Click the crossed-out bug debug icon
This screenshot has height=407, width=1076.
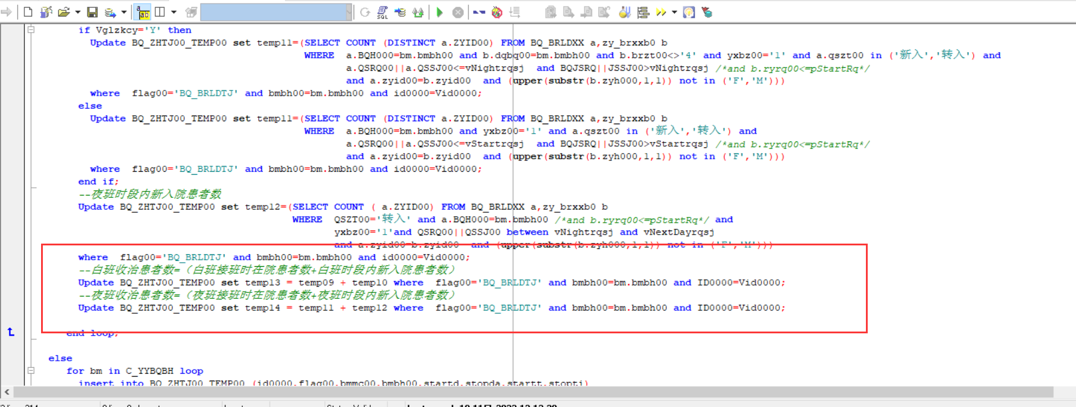(497, 12)
